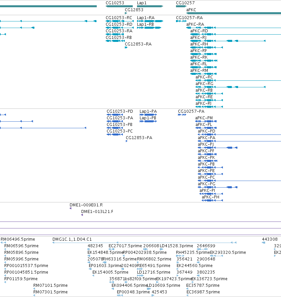Click protein aPKC-PF
281x297 pixels.
coord(206,151)
